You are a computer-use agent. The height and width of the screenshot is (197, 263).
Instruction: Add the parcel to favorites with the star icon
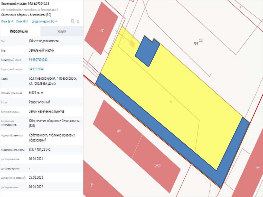coord(78,21)
